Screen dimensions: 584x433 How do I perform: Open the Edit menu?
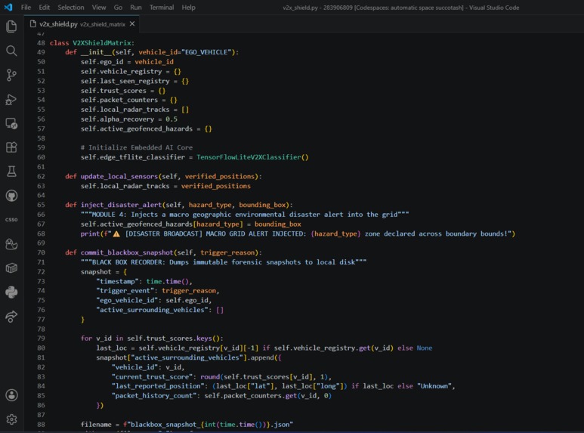(45, 8)
